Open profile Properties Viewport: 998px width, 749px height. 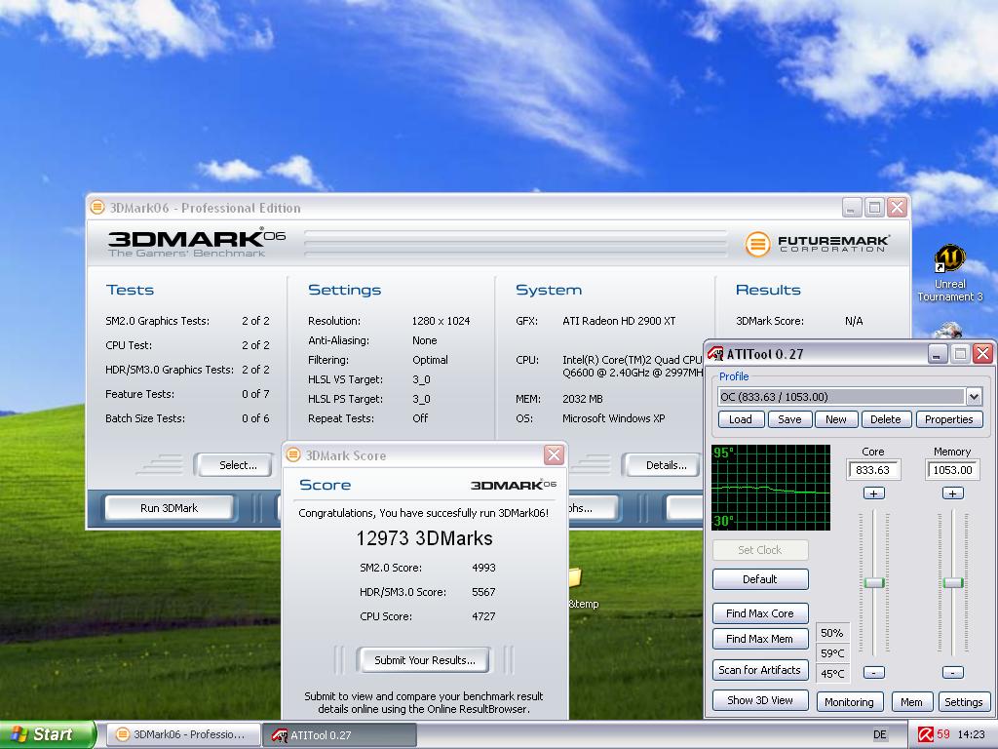pos(948,419)
